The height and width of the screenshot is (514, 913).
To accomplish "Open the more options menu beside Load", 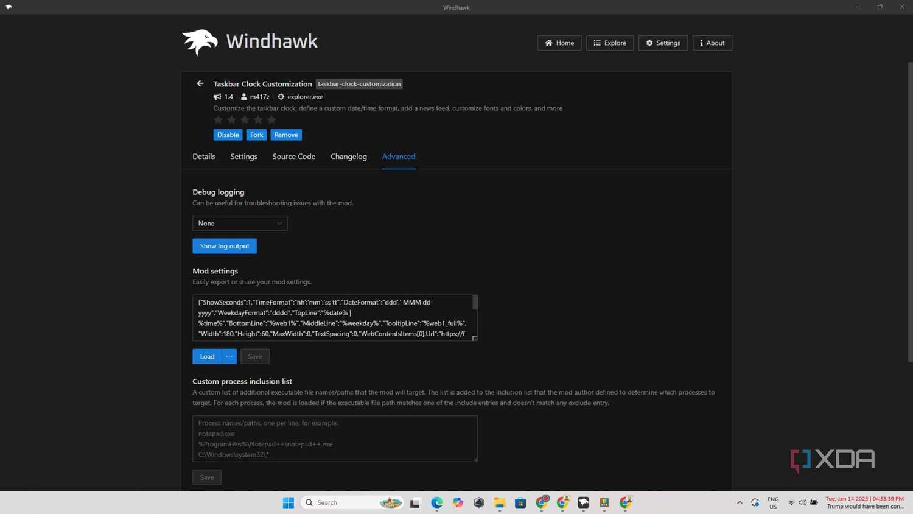I will pyautogui.click(x=229, y=356).
